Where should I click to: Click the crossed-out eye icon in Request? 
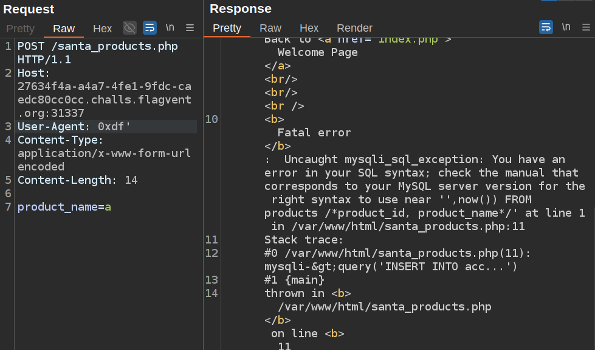tap(129, 28)
